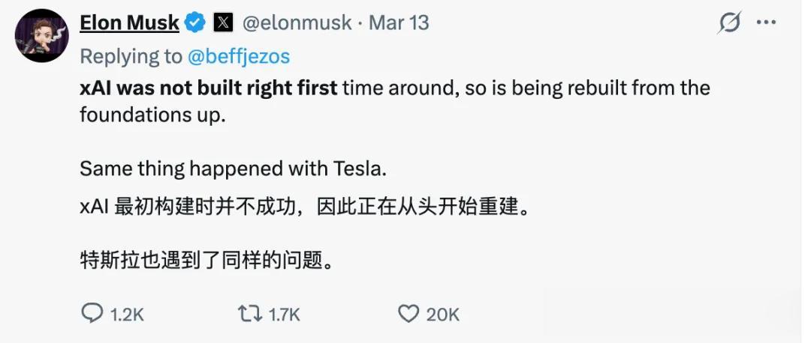Open the three-dot more options menu
This screenshot has height=343, width=811.
[x=766, y=23]
